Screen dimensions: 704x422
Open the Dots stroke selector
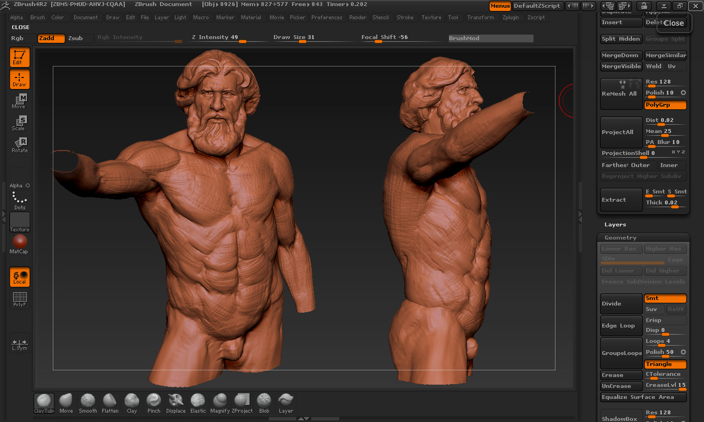[20, 200]
